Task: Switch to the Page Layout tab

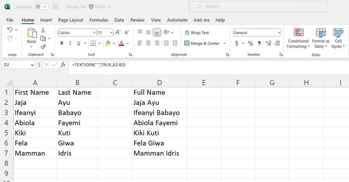Action: (71, 20)
